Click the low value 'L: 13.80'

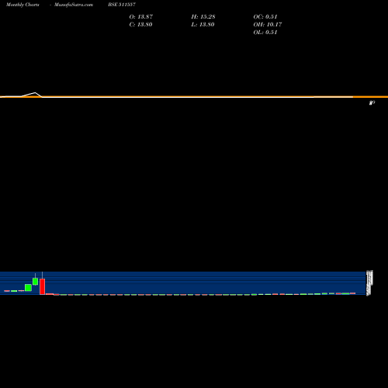click(x=203, y=24)
